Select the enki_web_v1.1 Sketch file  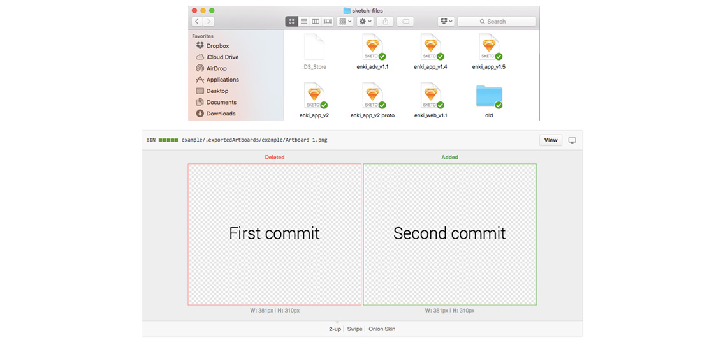tap(431, 95)
